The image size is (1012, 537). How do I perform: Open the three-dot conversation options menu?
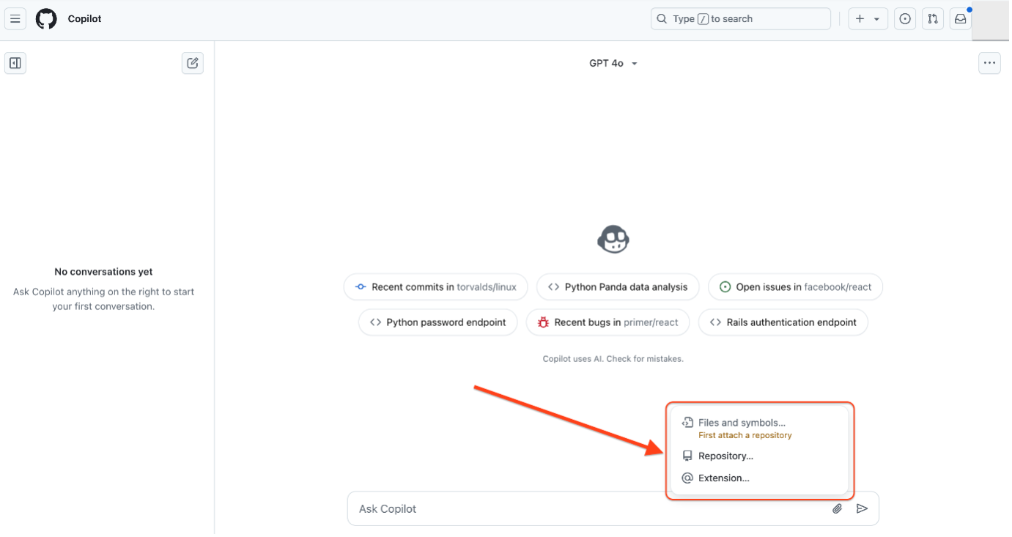click(990, 63)
